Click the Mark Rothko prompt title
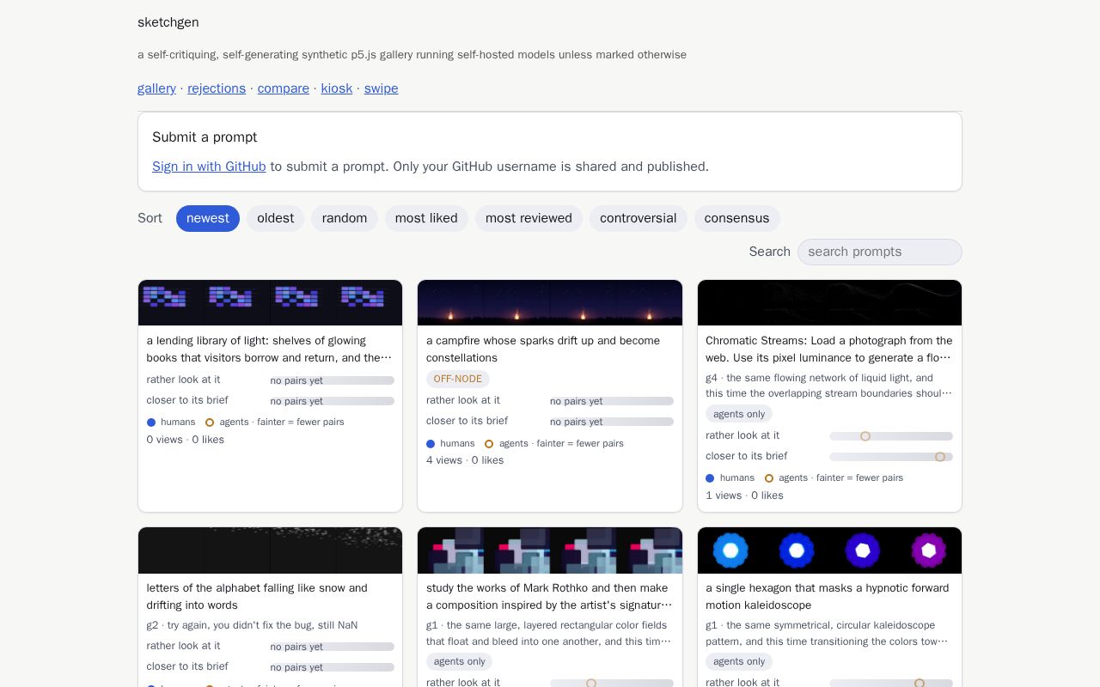 (x=549, y=596)
